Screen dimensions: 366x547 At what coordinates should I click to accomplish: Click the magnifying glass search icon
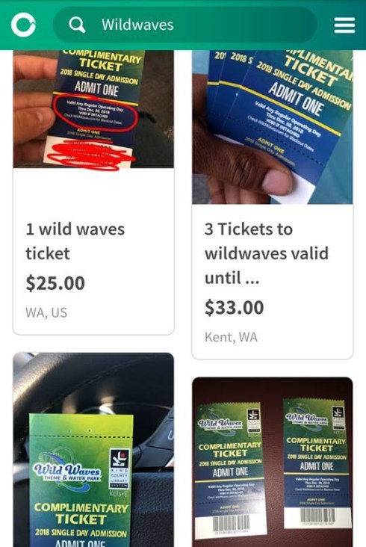point(77,25)
